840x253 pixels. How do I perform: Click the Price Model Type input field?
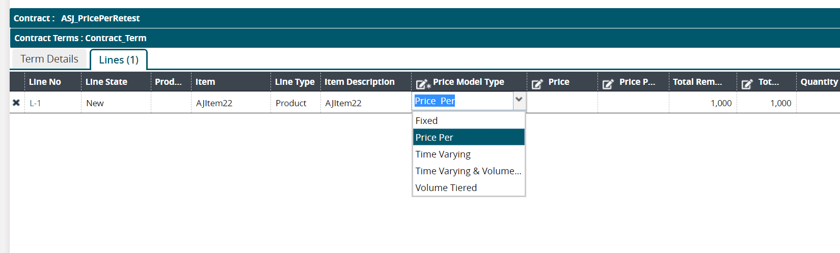pyautogui.click(x=462, y=101)
